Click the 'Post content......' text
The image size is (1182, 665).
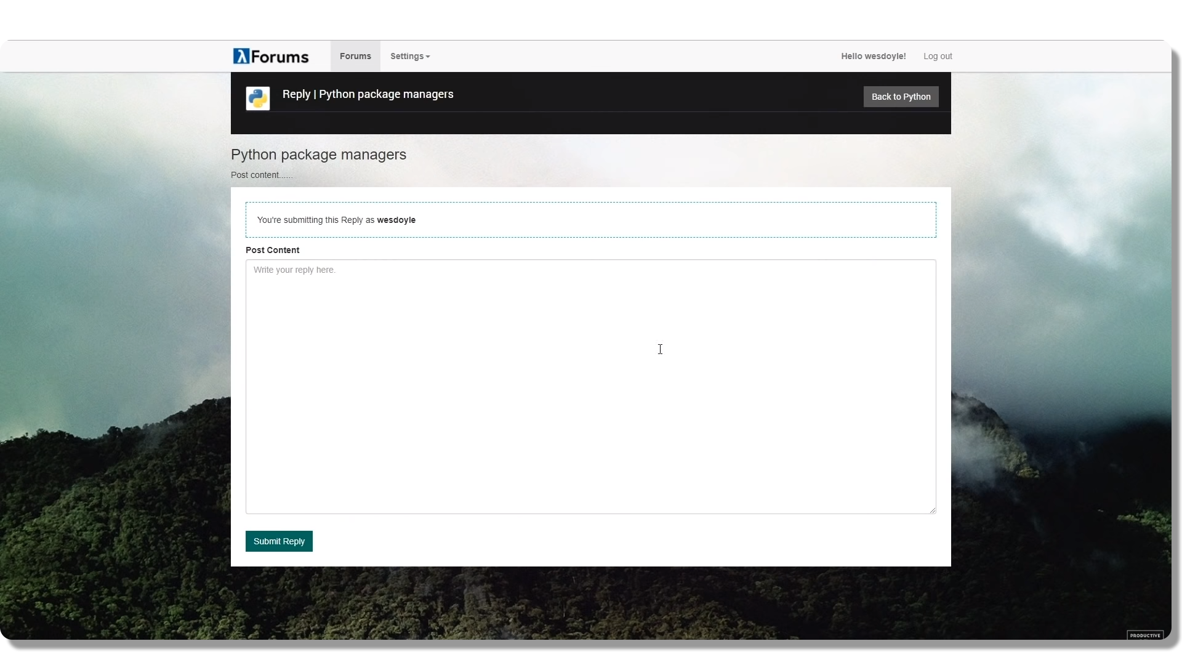coord(262,175)
